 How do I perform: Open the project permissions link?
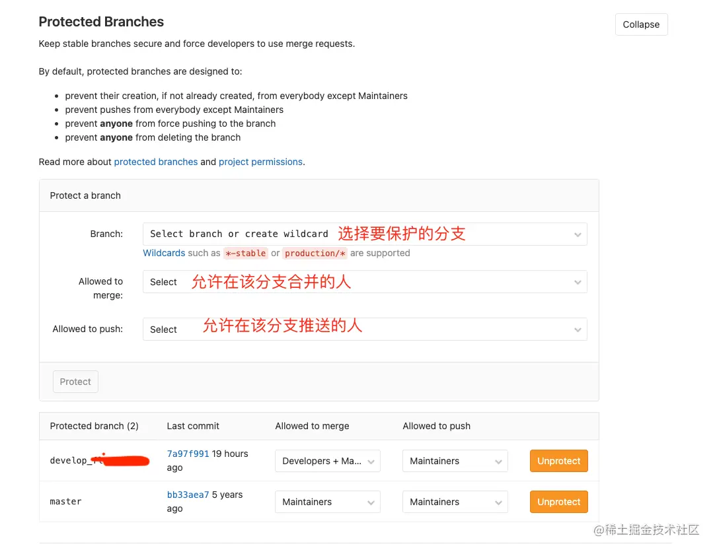pyautogui.click(x=260, y=162)
